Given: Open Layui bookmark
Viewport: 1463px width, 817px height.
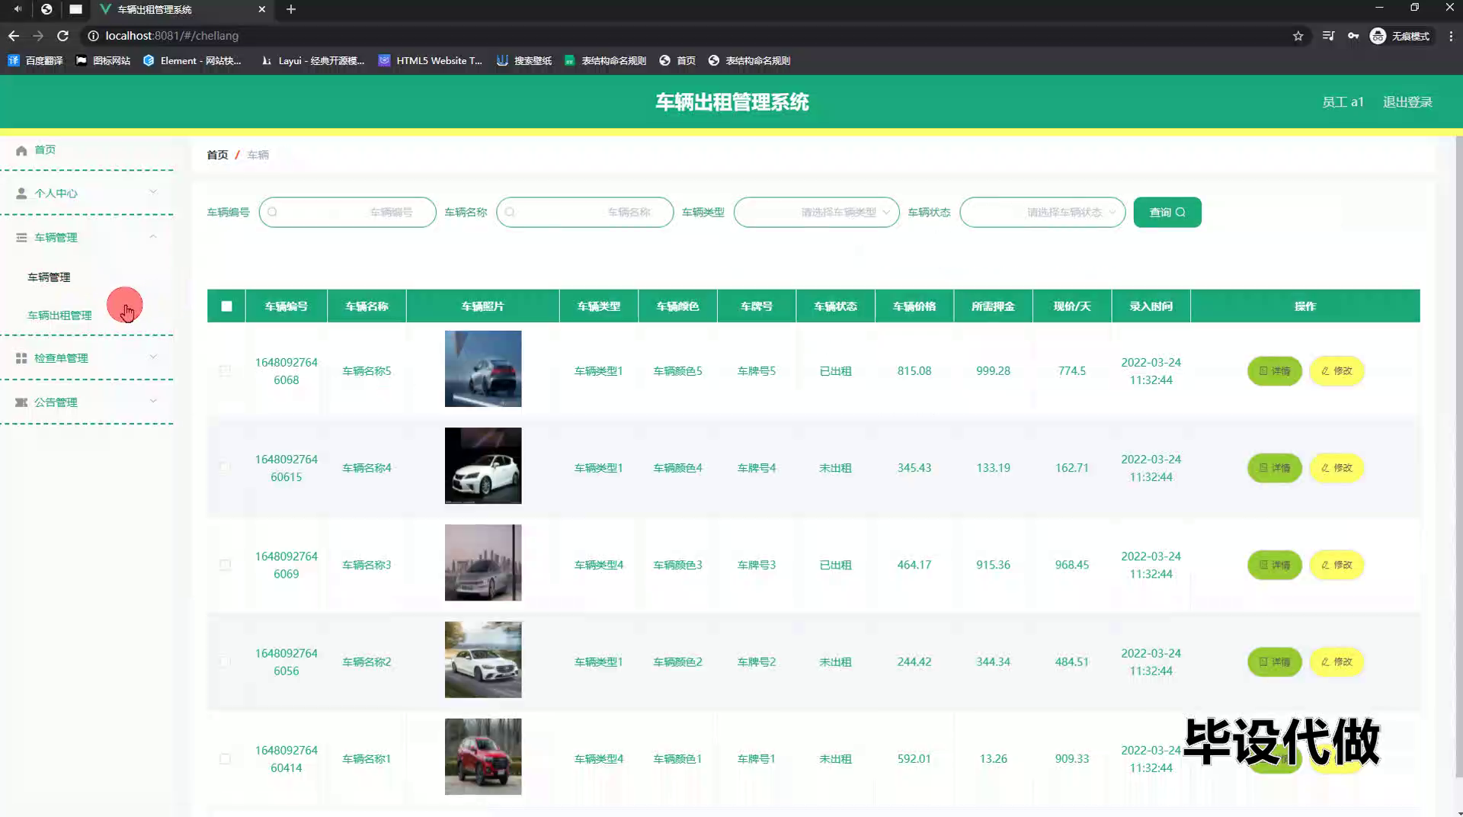Looking at the screenshot, I should tap(312, 60).
